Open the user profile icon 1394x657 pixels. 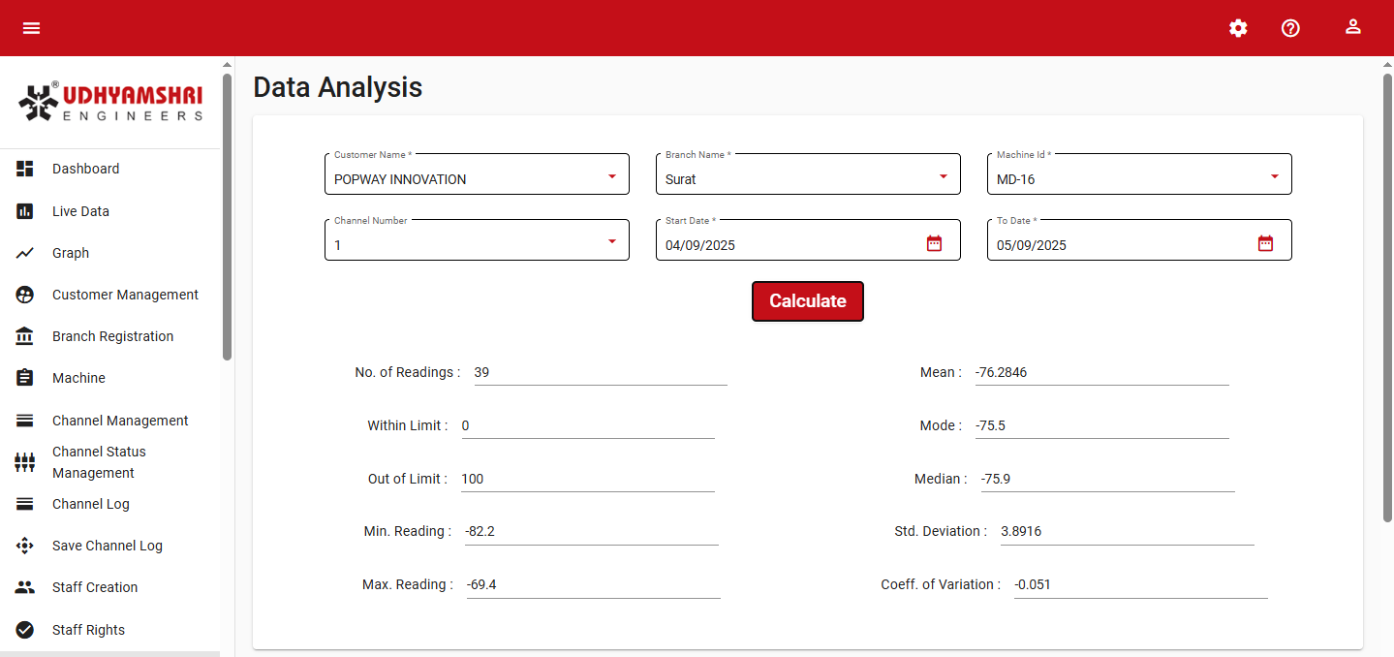(1353, 27)
